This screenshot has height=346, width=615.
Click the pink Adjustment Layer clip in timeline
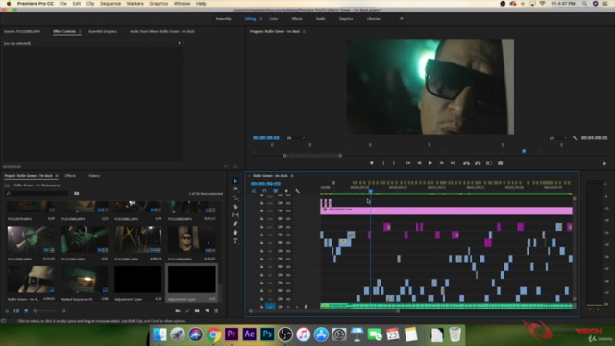tap(446, 210)
